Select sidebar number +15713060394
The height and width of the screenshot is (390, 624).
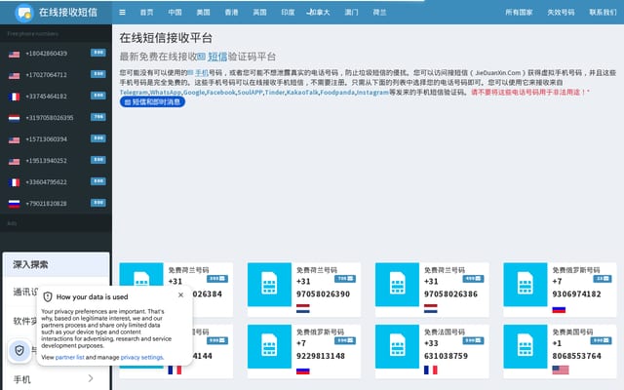pyautogui.click(x=46, y=139)
